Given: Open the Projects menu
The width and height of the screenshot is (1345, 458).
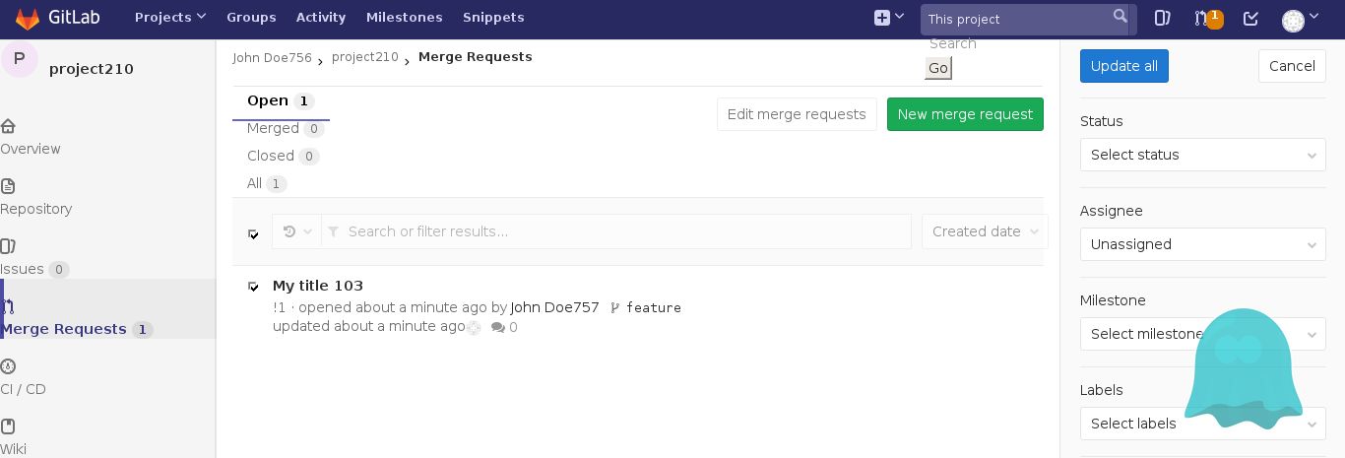Looking at the screenshot, I should (x=170, y=18).
